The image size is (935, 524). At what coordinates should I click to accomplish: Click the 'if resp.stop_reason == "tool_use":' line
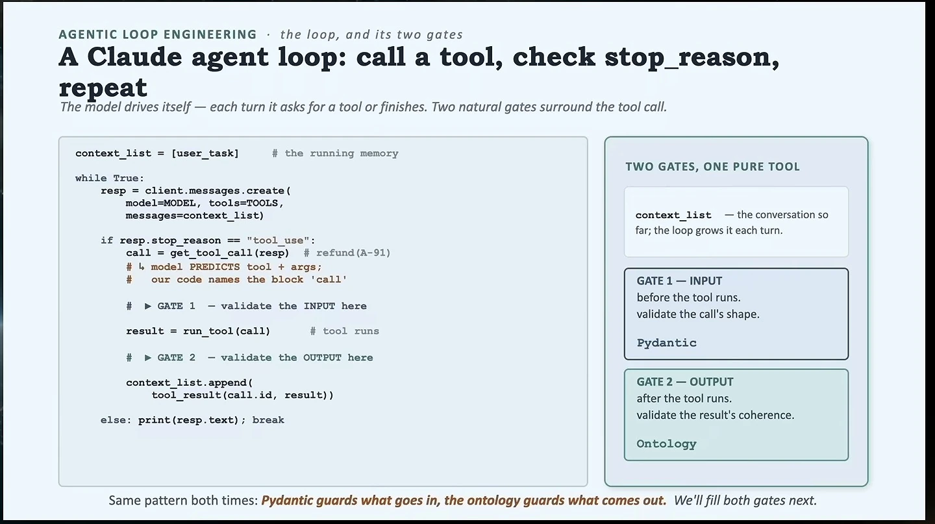coord(208,240)
